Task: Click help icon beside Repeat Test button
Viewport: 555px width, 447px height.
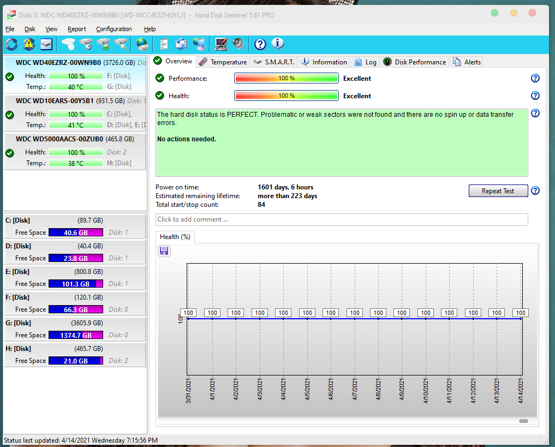Action: 535,191
